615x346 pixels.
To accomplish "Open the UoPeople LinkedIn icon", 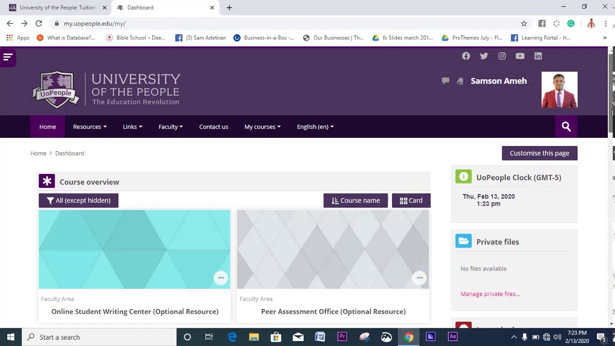I will [538, 56].
